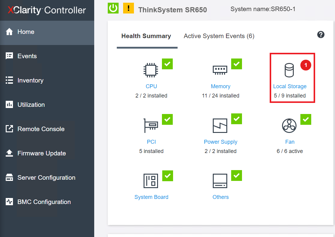Select the Power Supply icon
Viewport: 335px width, 237px height.
[220, 125]
